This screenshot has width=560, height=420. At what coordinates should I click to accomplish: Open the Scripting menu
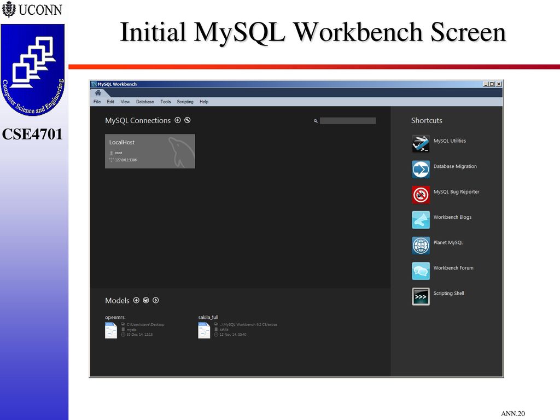(x=185, y=102)
